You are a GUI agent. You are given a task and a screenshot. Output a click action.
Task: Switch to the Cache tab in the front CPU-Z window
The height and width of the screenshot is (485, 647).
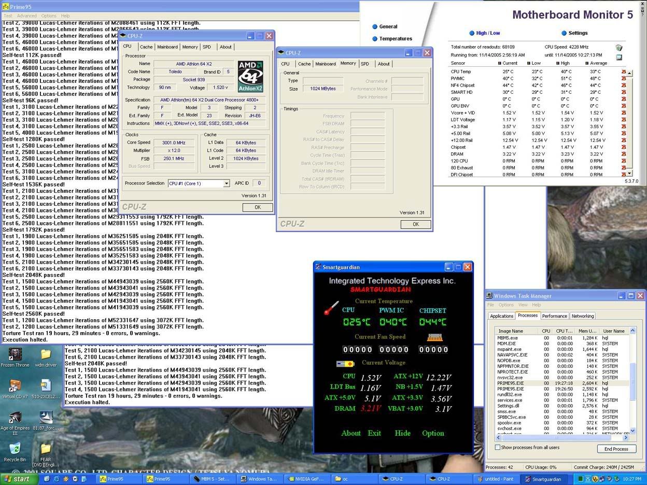click(146, 47)
